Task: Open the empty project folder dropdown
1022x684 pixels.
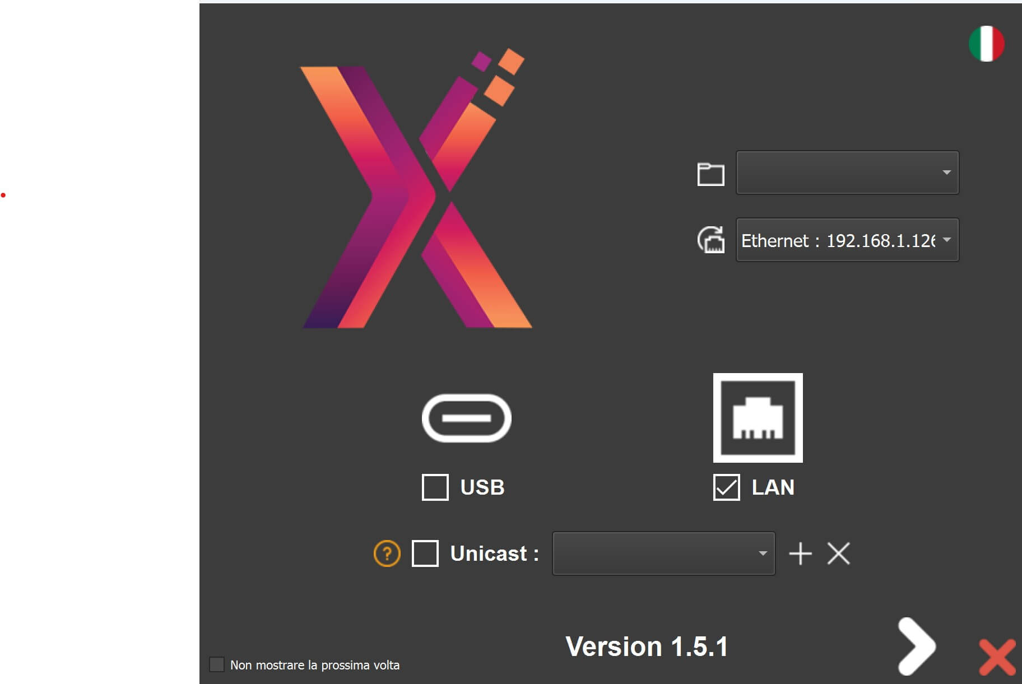Action: 847,173
